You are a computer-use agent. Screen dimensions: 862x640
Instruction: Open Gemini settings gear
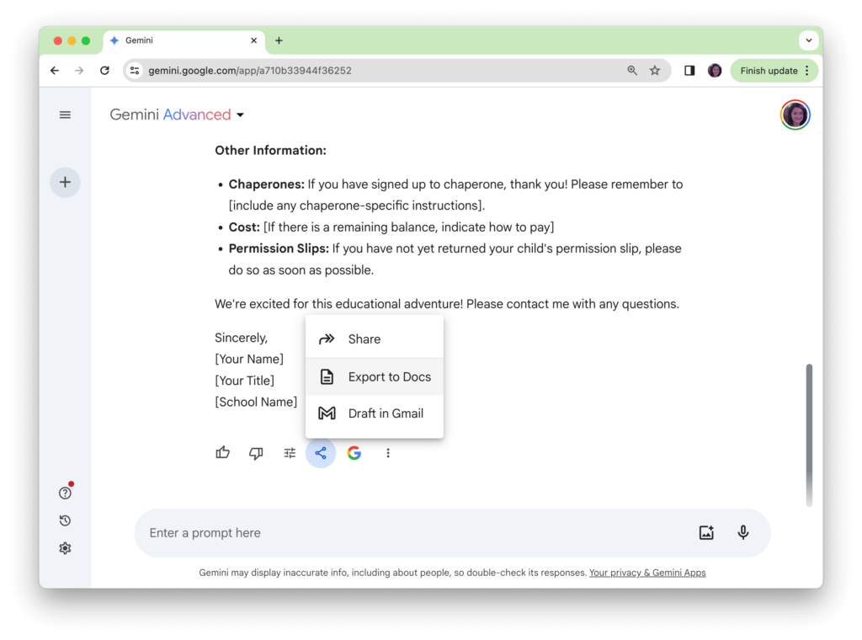tap(65, 548)
